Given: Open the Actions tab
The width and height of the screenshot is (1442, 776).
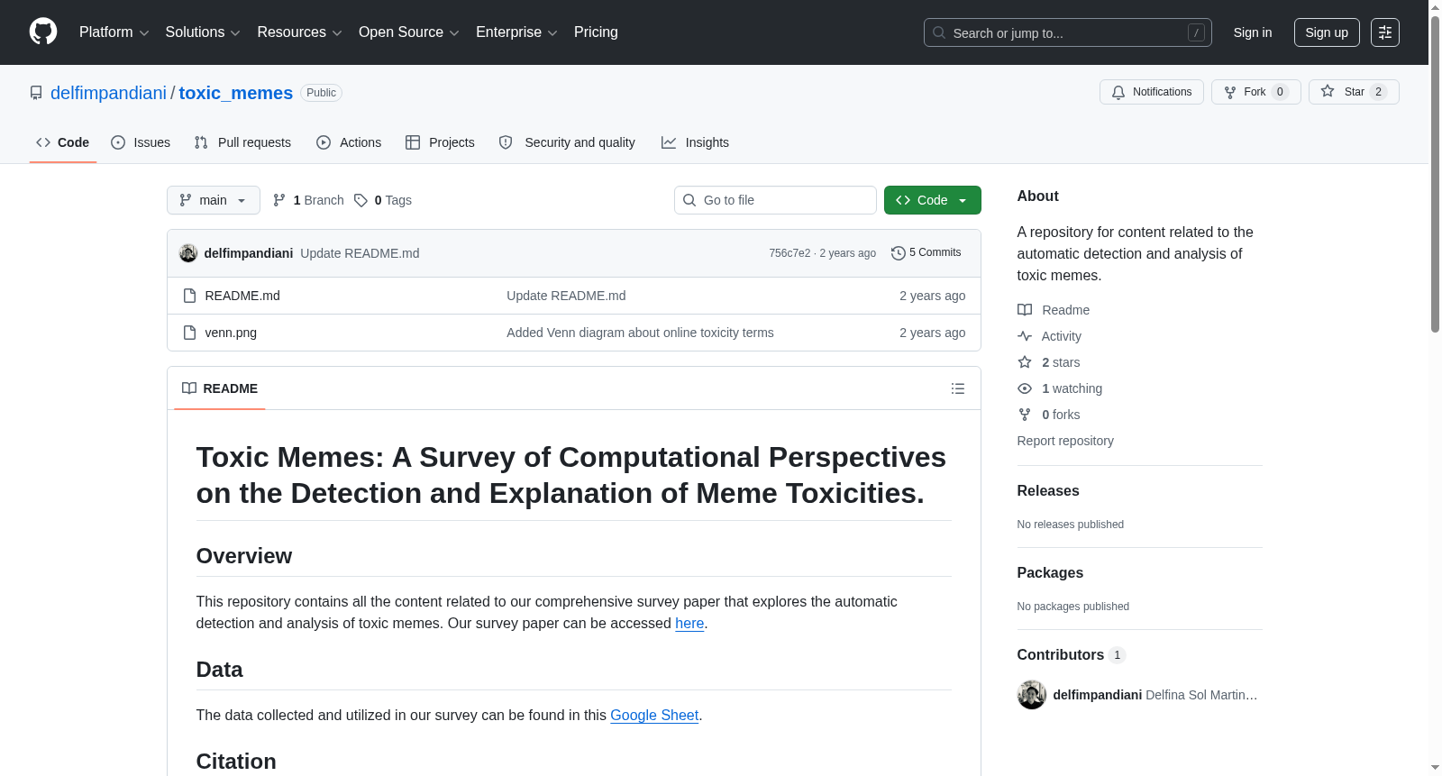Looking at the screenshot, I should [349, 142].
